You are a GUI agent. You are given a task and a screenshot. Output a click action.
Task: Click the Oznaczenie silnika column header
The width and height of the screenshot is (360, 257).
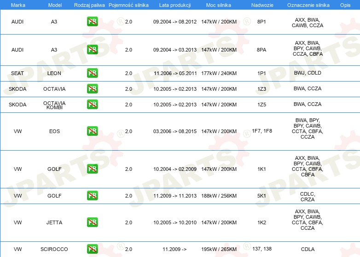pos(308,5)
